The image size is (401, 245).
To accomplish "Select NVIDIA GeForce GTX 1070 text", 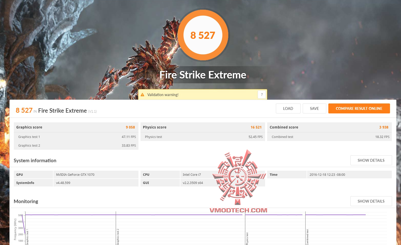I will [75, 174].
